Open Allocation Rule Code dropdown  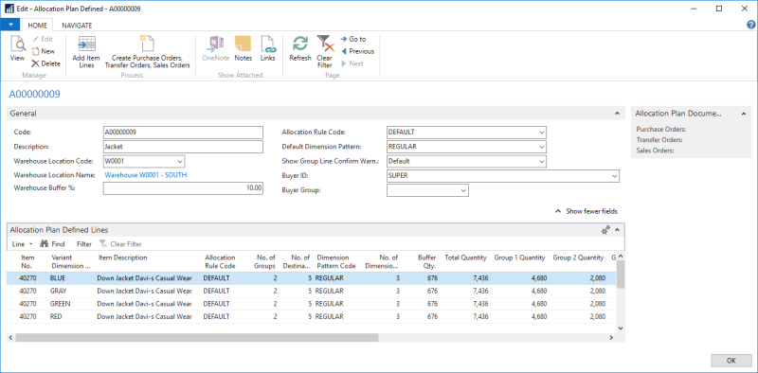click(x=541, y=133)
